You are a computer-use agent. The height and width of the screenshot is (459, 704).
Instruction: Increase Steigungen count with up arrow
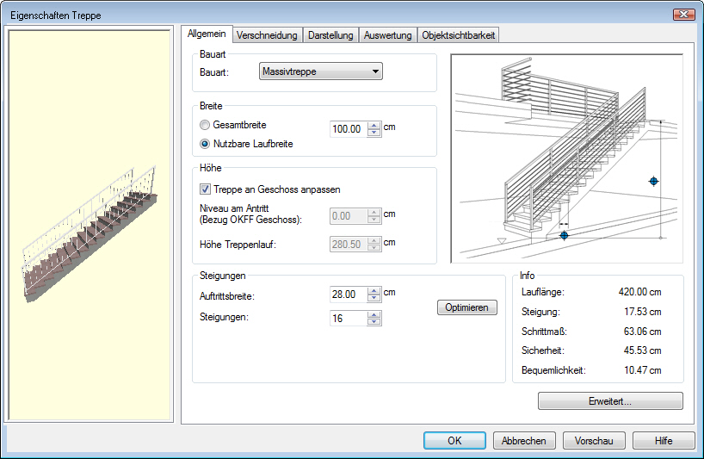(374, 314)
